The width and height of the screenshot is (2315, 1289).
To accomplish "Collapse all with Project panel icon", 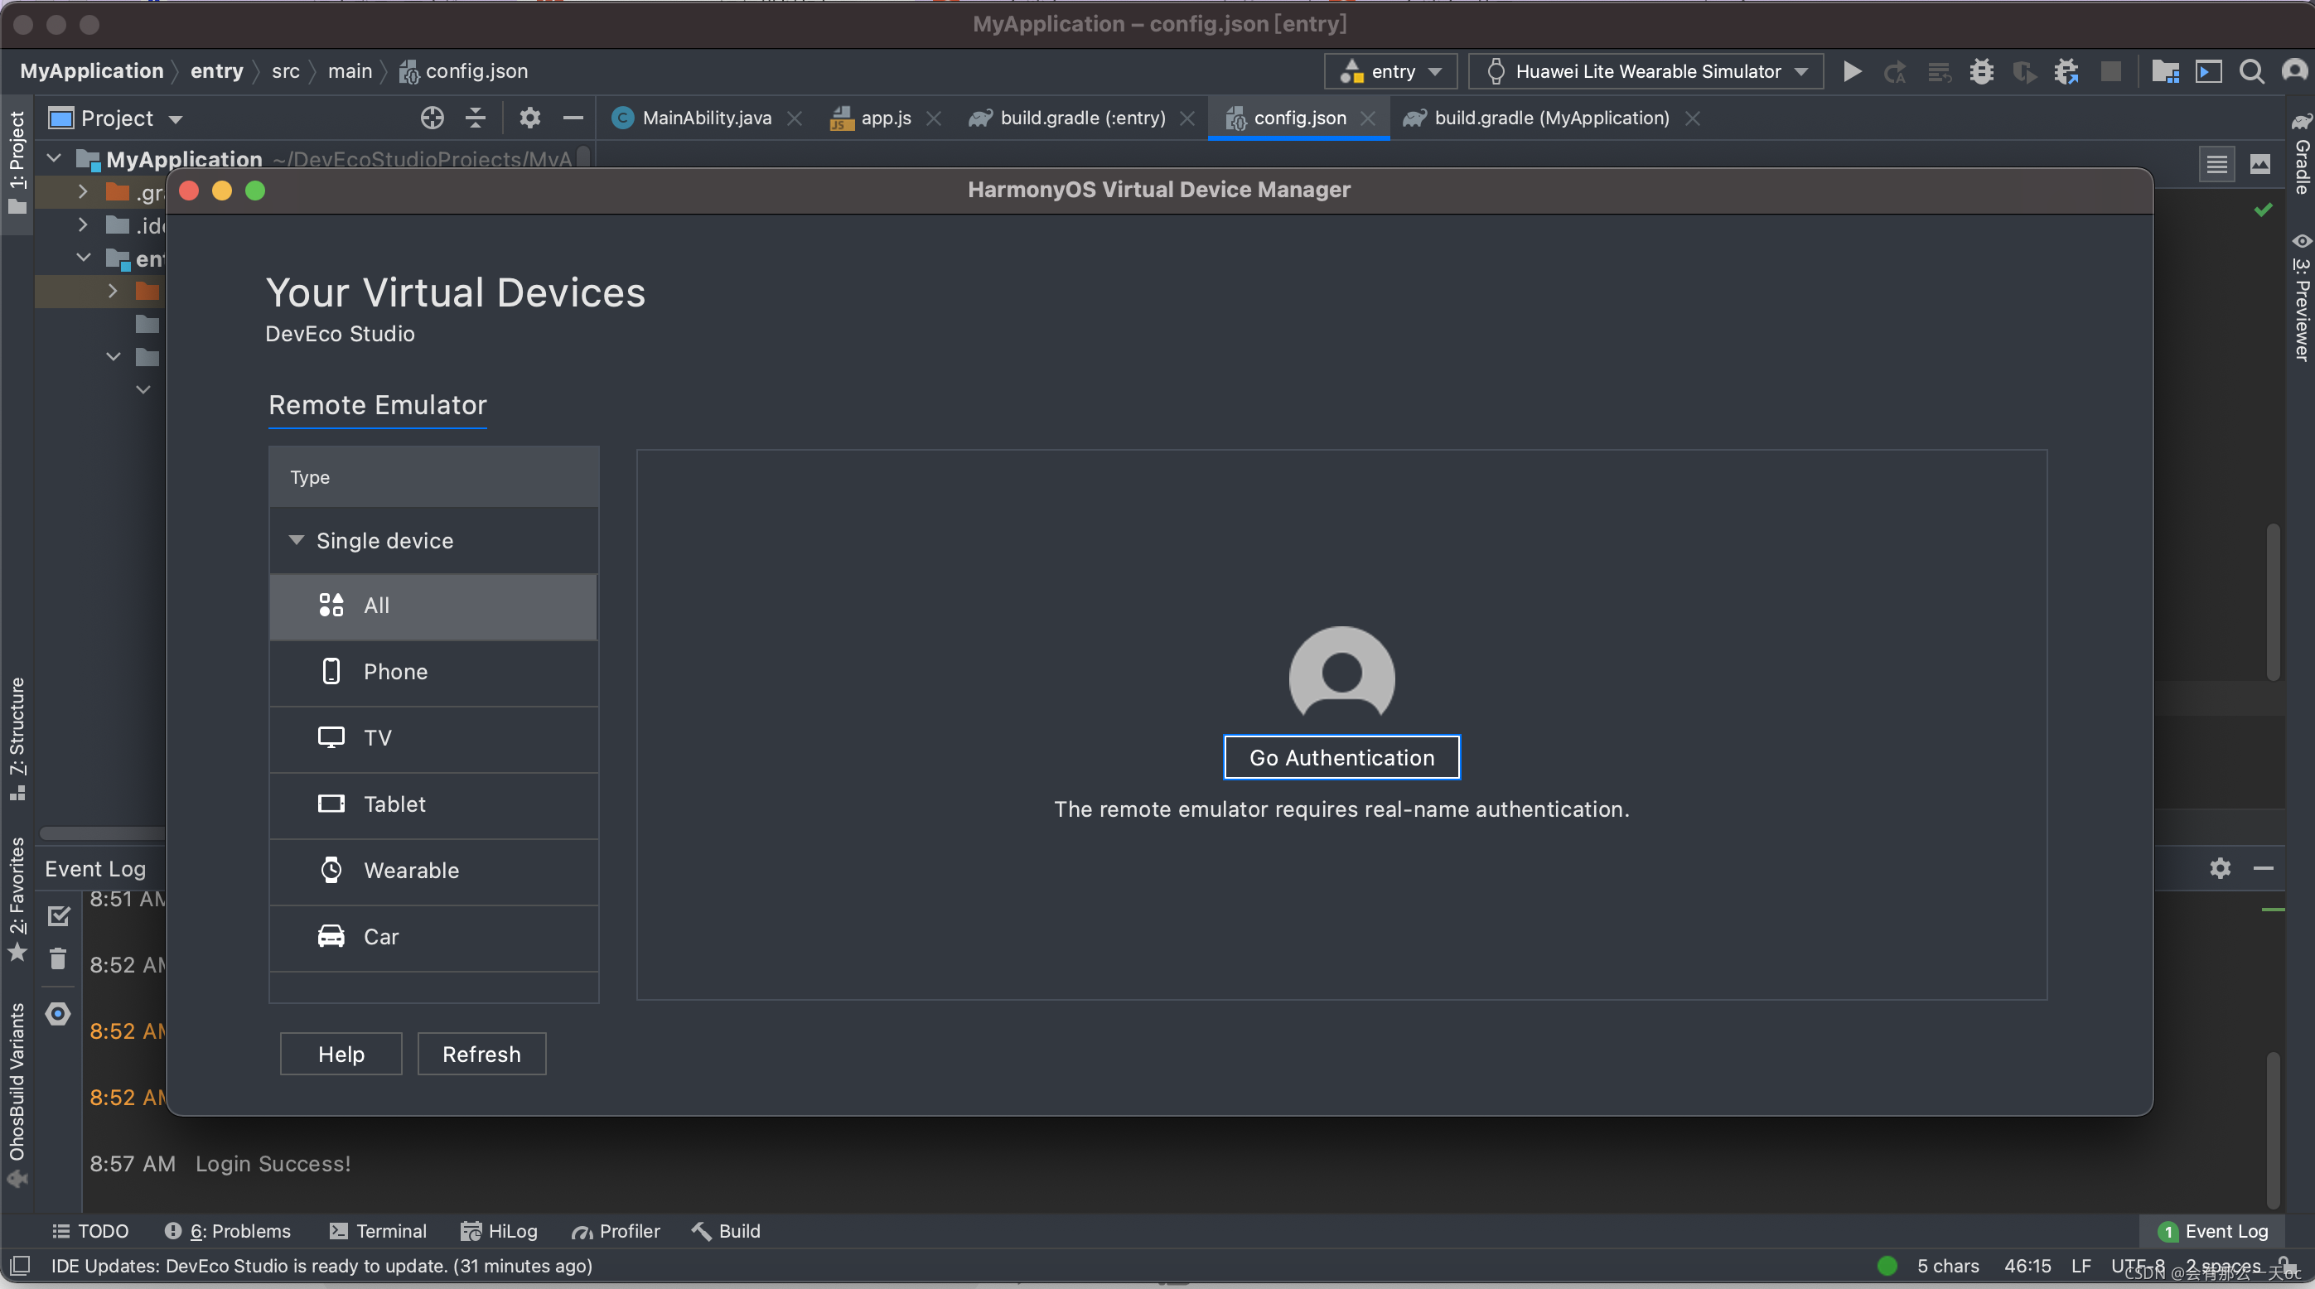I will [476, 118].
